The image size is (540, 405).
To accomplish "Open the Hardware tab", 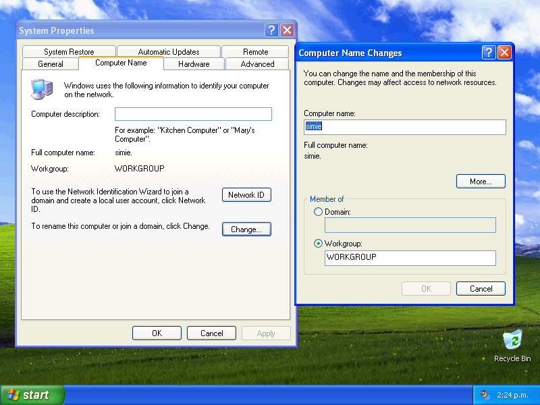I will point(194,64).
